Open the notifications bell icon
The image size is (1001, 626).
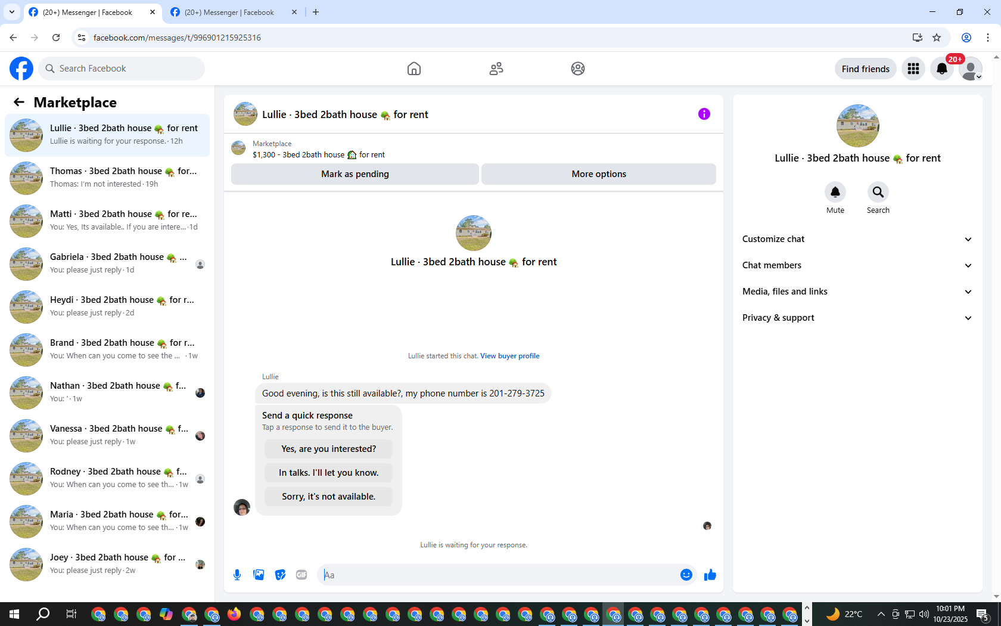[942, 69]
